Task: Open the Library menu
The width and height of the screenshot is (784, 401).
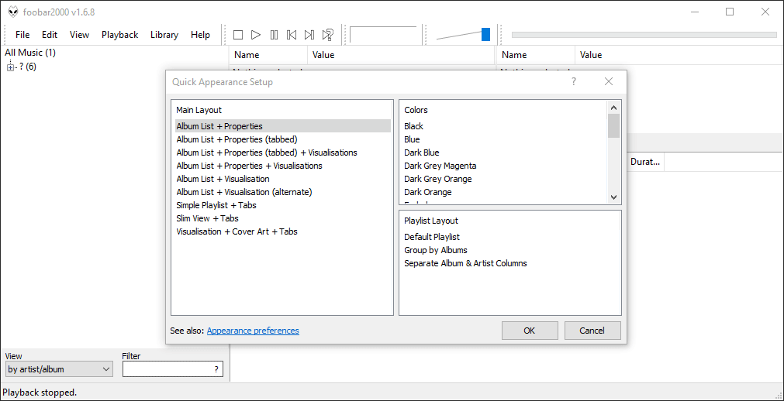Action: click(164, 35)
